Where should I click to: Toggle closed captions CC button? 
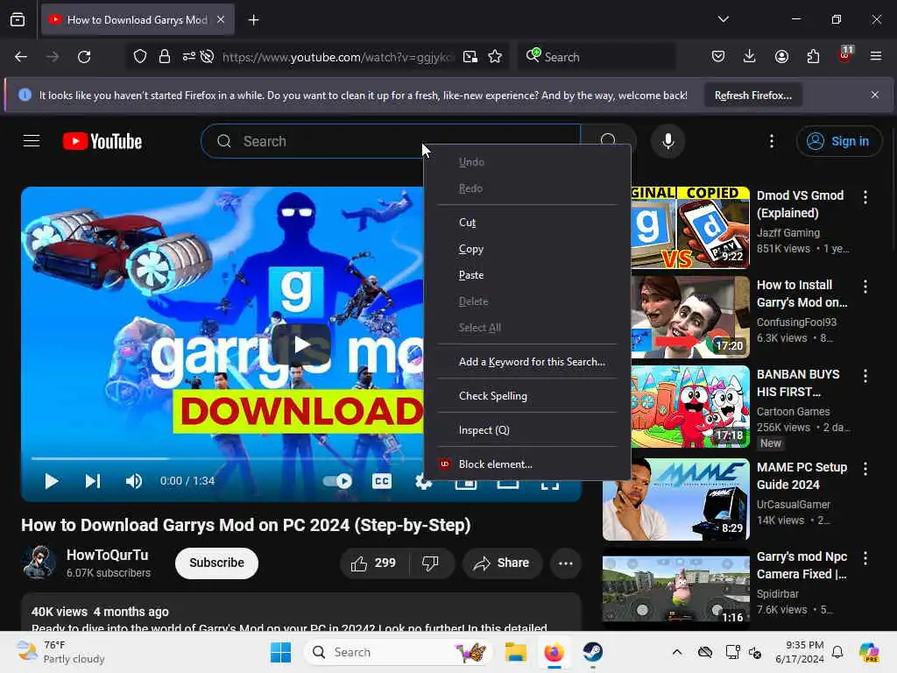pyautogui.click(x=382, y=481)
